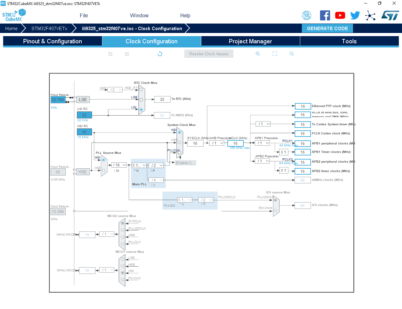Open the Main PLL /4 Q dropdown
Viewport: 402px width, 309px height.
156,180
